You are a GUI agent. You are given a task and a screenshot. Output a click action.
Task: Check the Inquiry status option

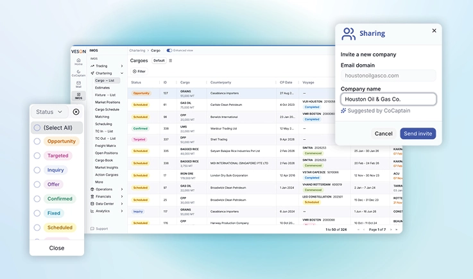pyautogui.click(x=37, y=170)
